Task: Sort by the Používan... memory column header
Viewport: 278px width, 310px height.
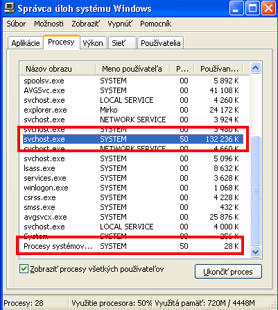Action: pyautogui.click(x=218, y=69)
